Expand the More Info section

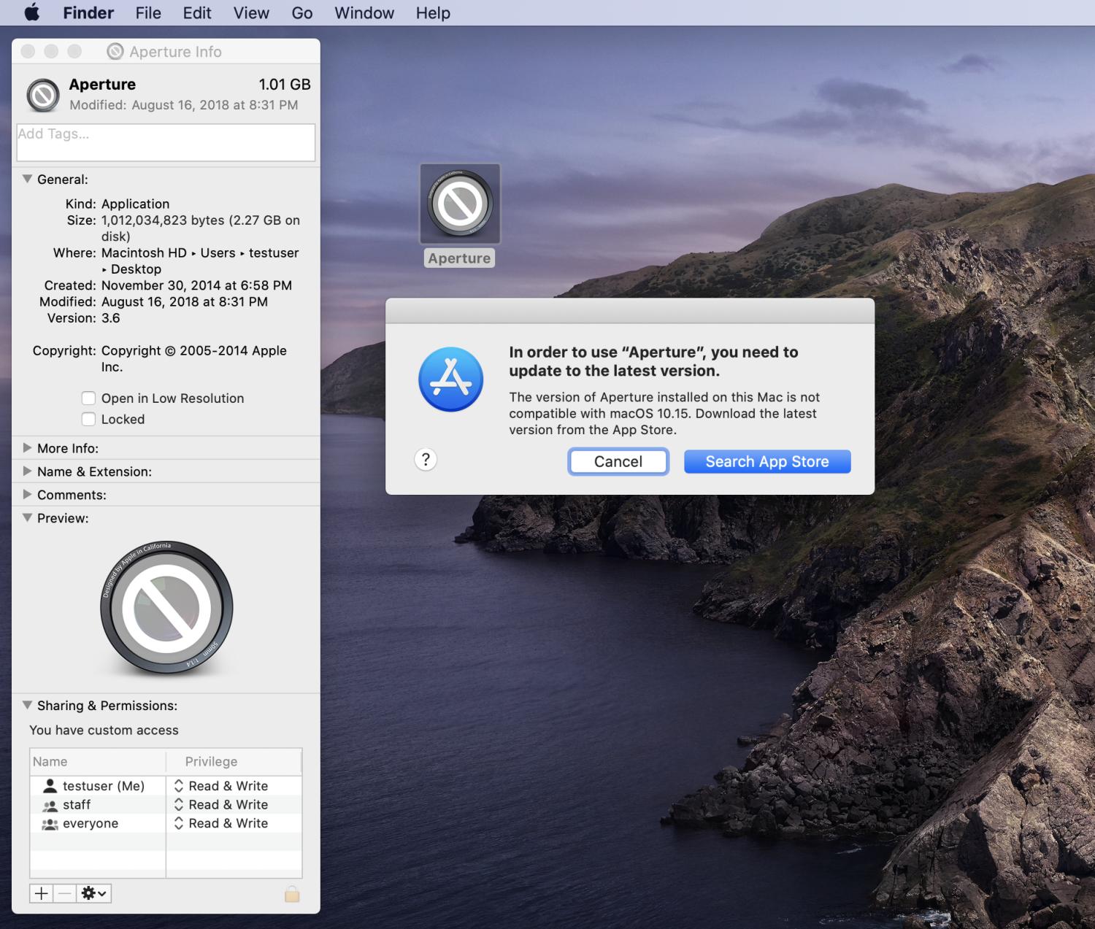pyautogui.click(x=27, y=448)
